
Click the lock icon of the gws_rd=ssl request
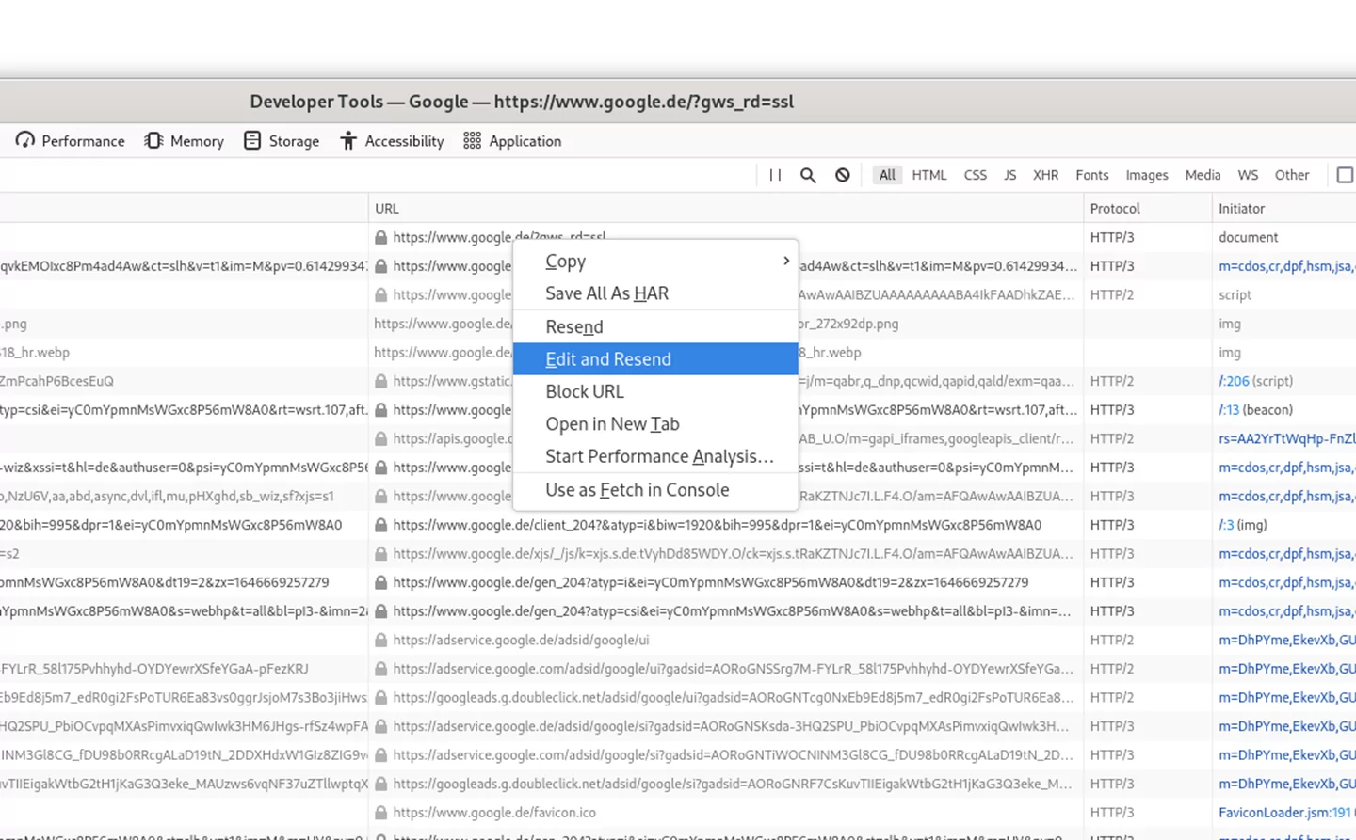pos(381,237)
